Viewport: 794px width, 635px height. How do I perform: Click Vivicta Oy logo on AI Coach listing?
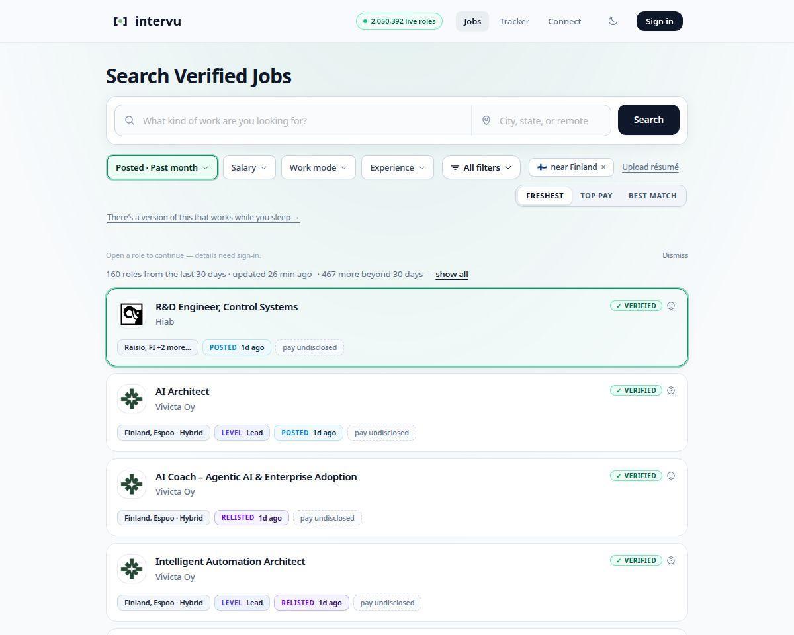(132, 484)
